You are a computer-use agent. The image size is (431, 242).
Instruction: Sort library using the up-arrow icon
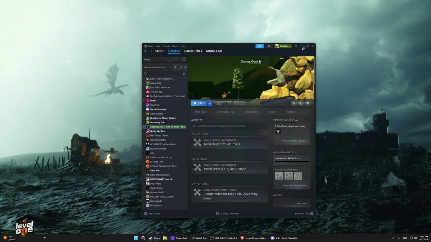[x=175, y=67]
